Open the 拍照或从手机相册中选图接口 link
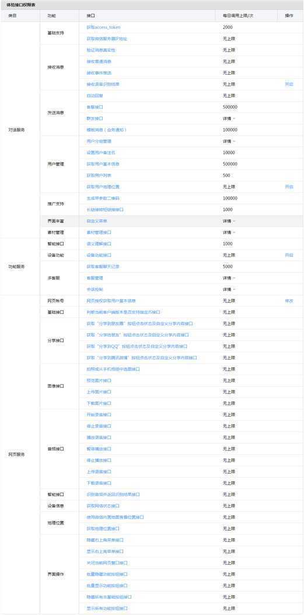The width and height of the screenshot is (304, 615). (113, 369)
